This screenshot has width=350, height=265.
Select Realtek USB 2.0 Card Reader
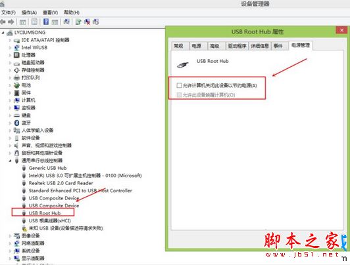pos(61,183)
